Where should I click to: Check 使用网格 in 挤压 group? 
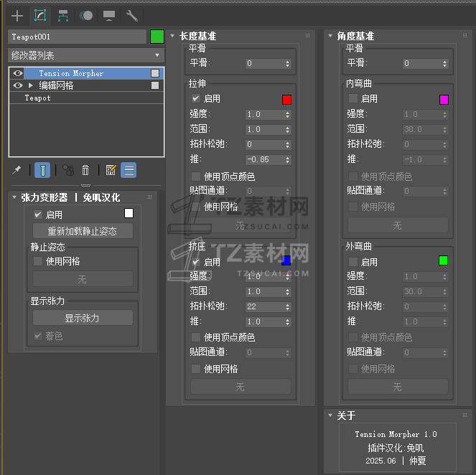(x=196, y=369)
